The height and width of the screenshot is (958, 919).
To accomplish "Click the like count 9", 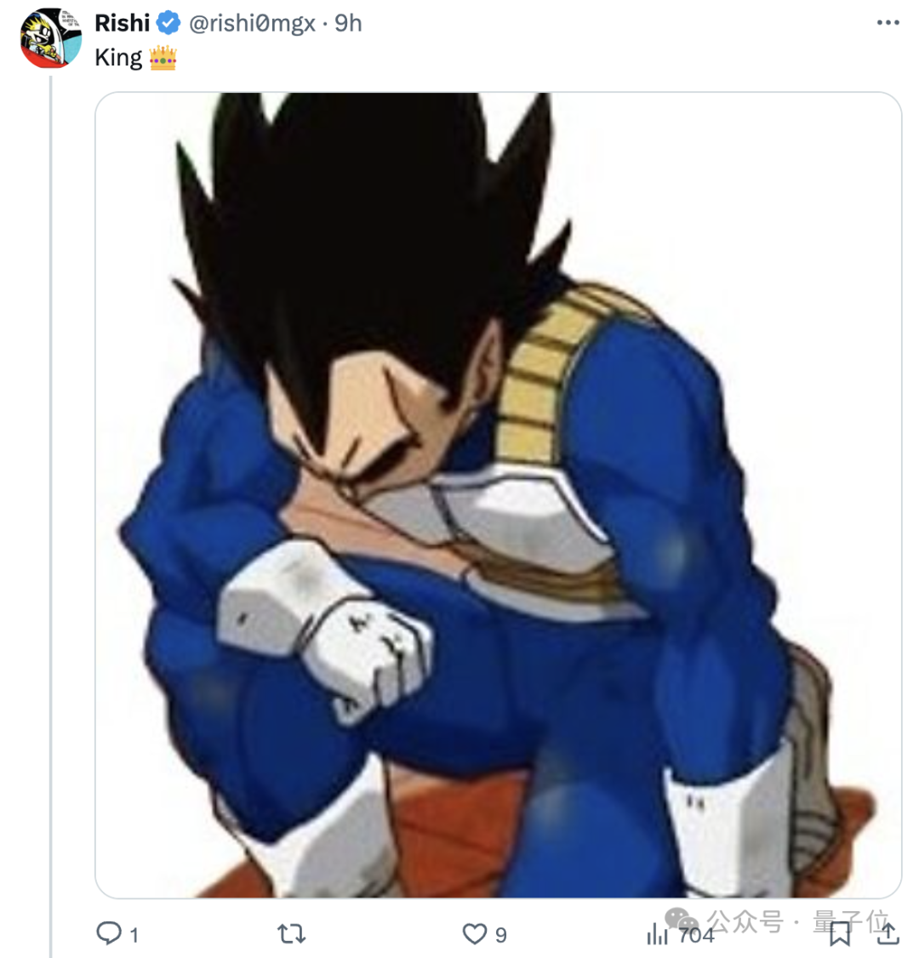I will click(501, 935).
